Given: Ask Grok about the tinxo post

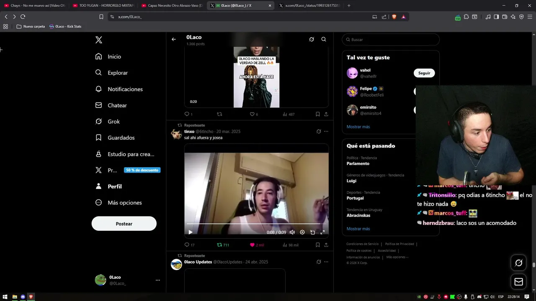Looking at the screenshot, I should tap(319, 131).
